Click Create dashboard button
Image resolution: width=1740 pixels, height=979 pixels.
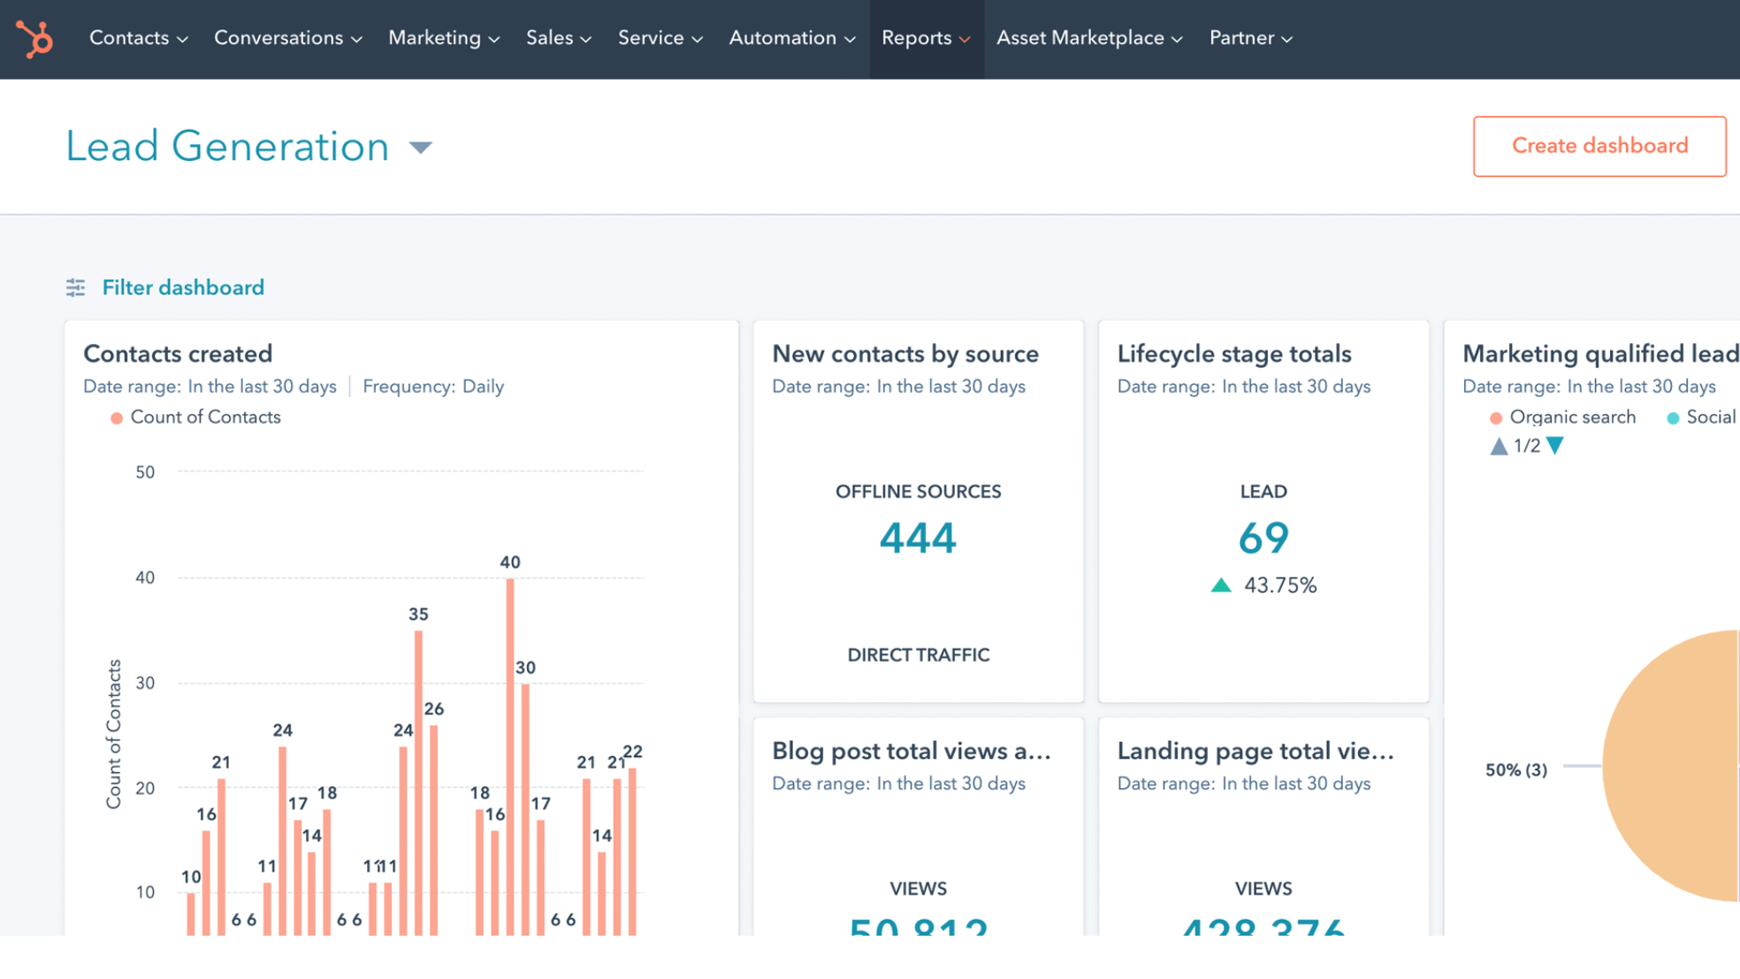pyautogui.click(x=1599, y=146)
